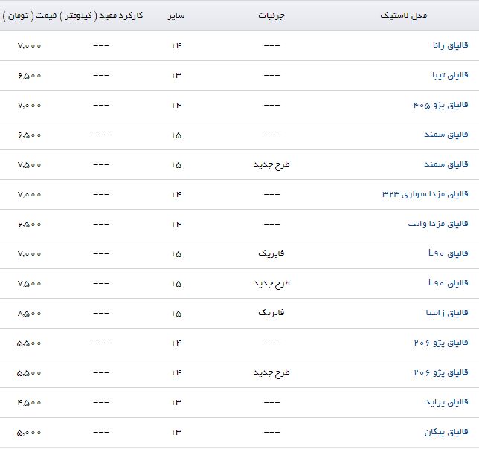Open the قالپاق زانتیا link
Image resolution: width=479 pixels, height=449 pixels.
(x=447, y=313)
